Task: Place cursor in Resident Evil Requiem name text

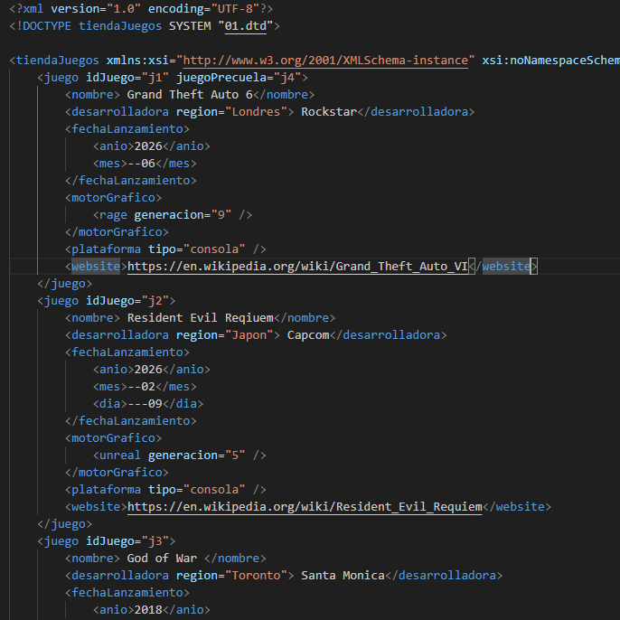Action: pyautogui.click(x=200, y=317)
